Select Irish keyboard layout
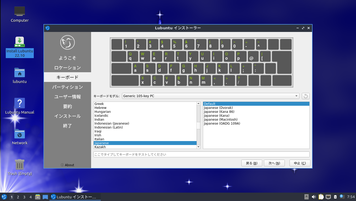 145,135
